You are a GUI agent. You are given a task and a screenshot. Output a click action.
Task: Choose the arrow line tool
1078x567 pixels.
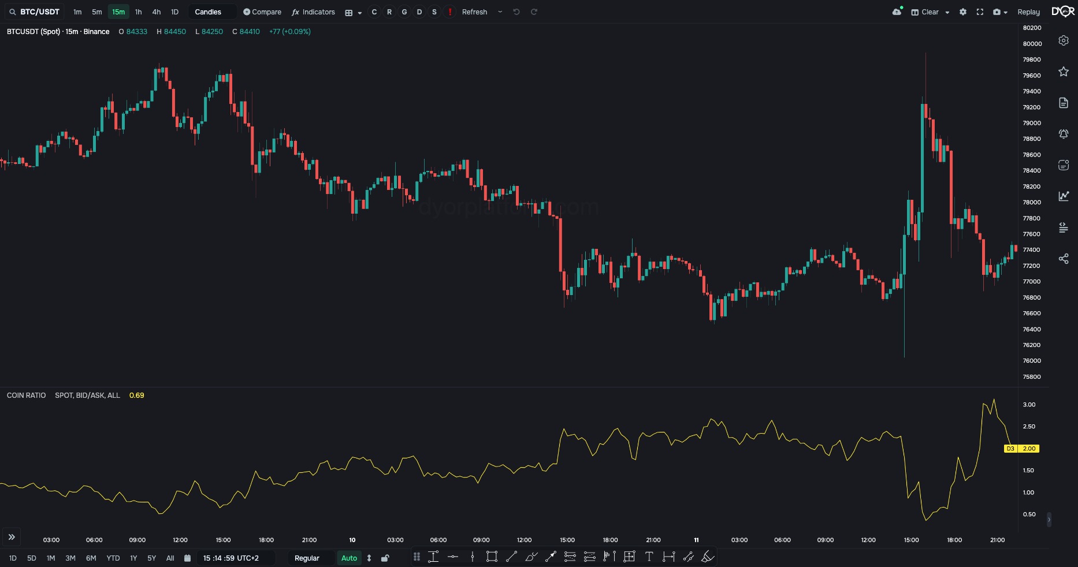pyautogui.click(x=551, y=557)
